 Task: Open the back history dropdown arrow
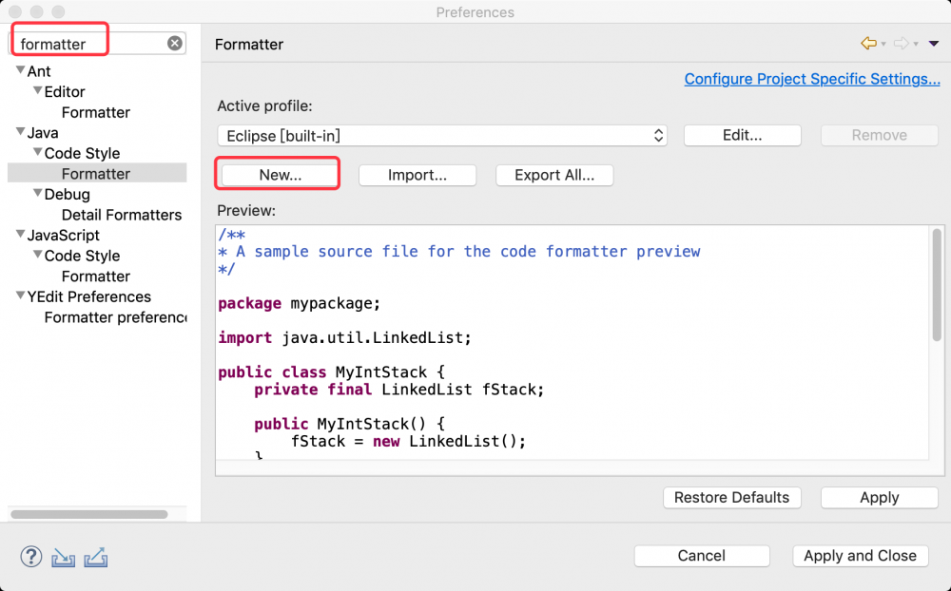point(883,45)
